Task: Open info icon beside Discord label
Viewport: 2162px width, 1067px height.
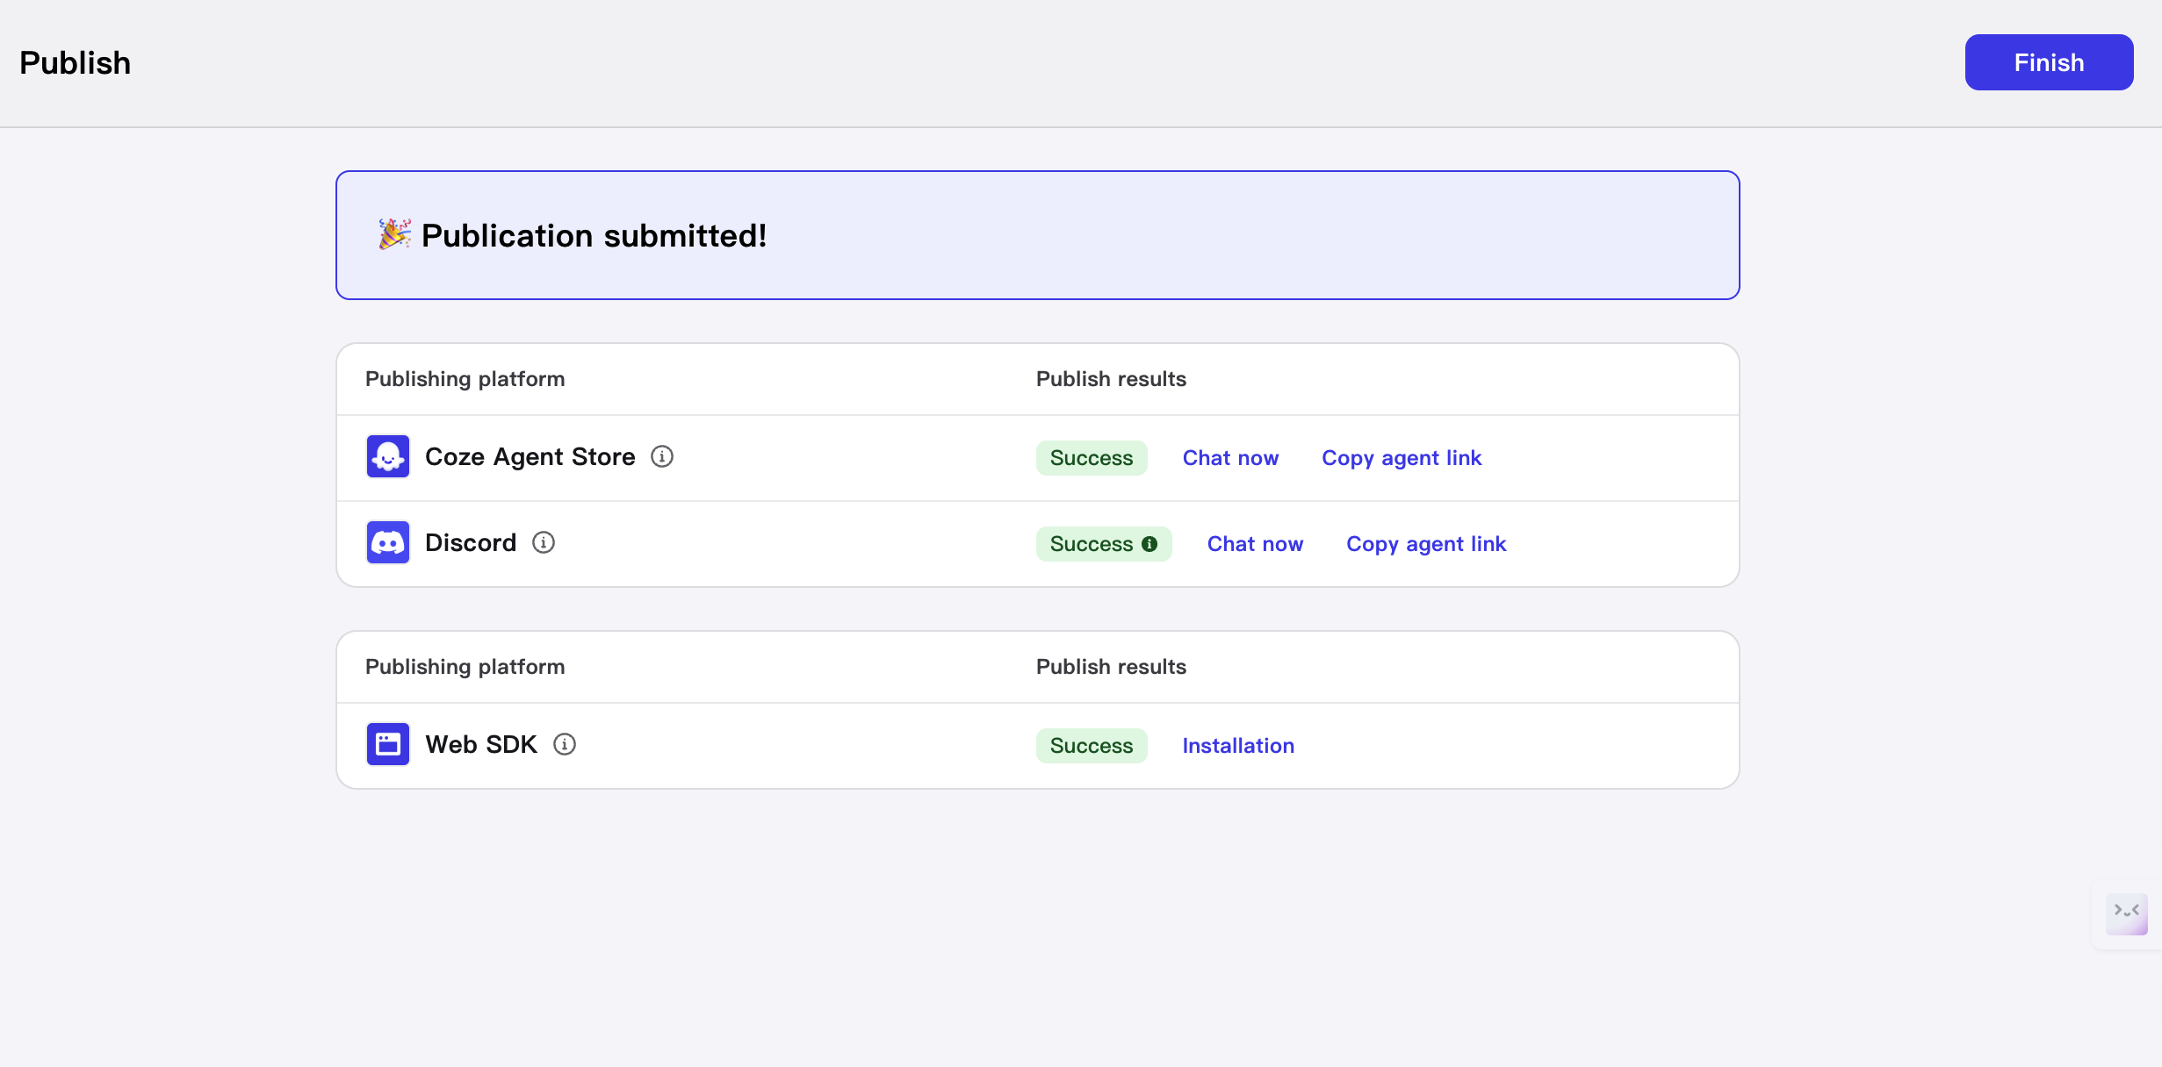Action: [544, 542]
